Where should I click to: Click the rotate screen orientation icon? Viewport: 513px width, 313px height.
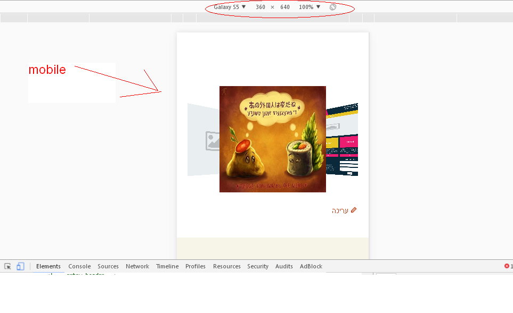pos(333,7)
